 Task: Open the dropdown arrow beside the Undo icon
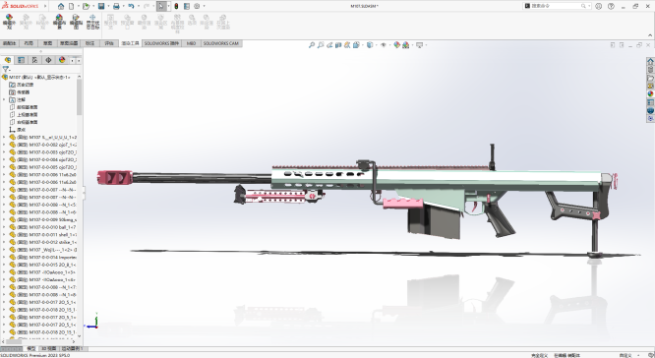point(139,6)
